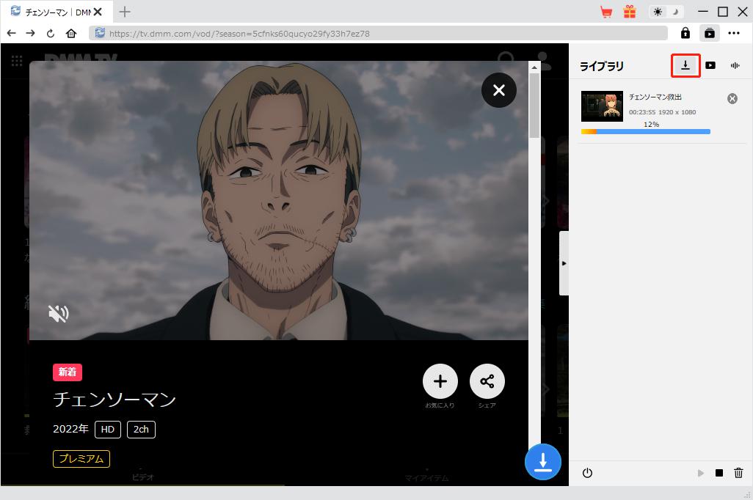
Task: Share チェンソーマン with share button
Action: click(487, 381)
